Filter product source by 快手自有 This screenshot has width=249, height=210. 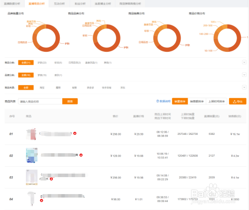pos(107,88)
